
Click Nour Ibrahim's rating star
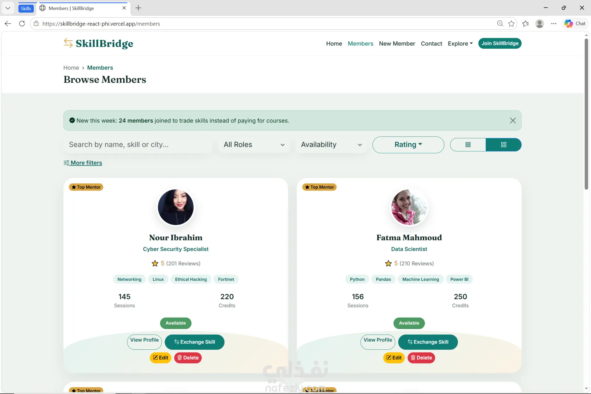pyautogui.click(x=155, y=263)
